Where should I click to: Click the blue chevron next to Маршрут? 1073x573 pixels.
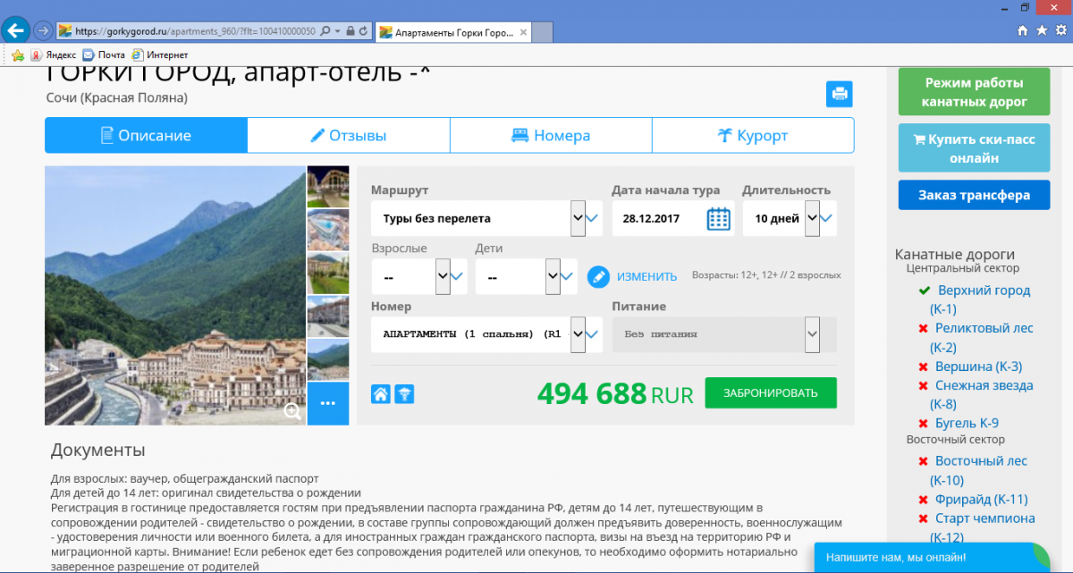[594, 218]
